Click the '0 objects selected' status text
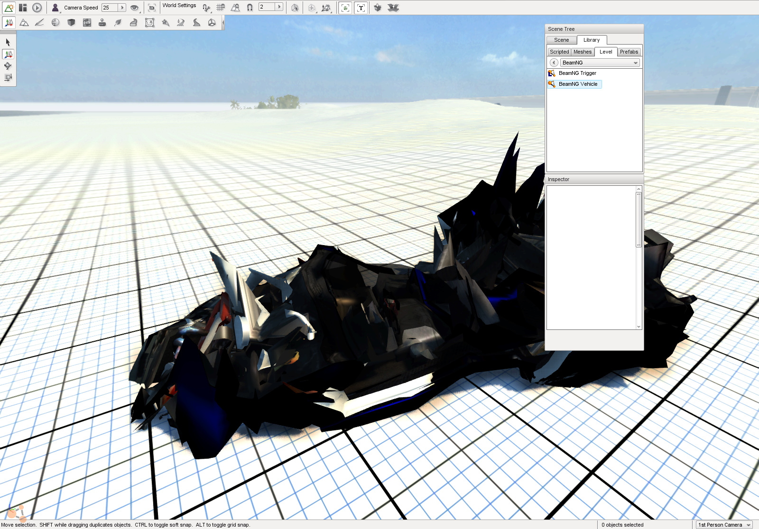This screenshot has width=759, height=529. click(622, 525)
